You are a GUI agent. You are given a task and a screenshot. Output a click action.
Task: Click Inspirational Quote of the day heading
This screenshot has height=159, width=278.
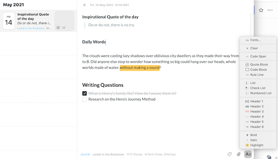coord(110,17)
